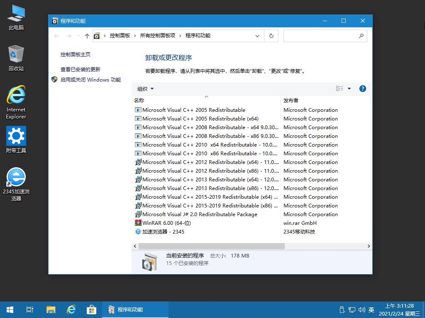Image resolution: width=425 pixels, height=318 pixels.
Task: Select Microsoft Visual C++ 2012 Redistributable (x64)
Action: coord(206,162)
